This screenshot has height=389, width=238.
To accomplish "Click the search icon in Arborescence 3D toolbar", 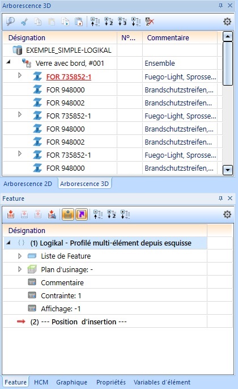I will 10,22.
